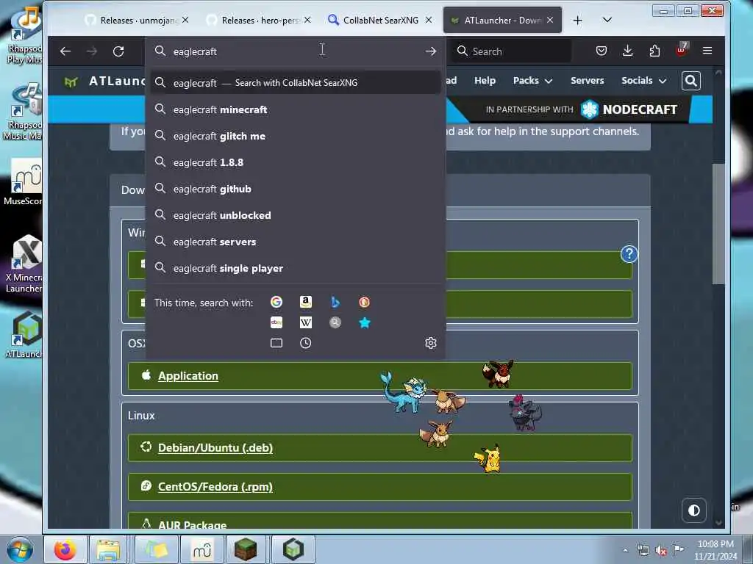753x564 pixels.
Task: Search history via the clock icon
Action: click(305, 343)
